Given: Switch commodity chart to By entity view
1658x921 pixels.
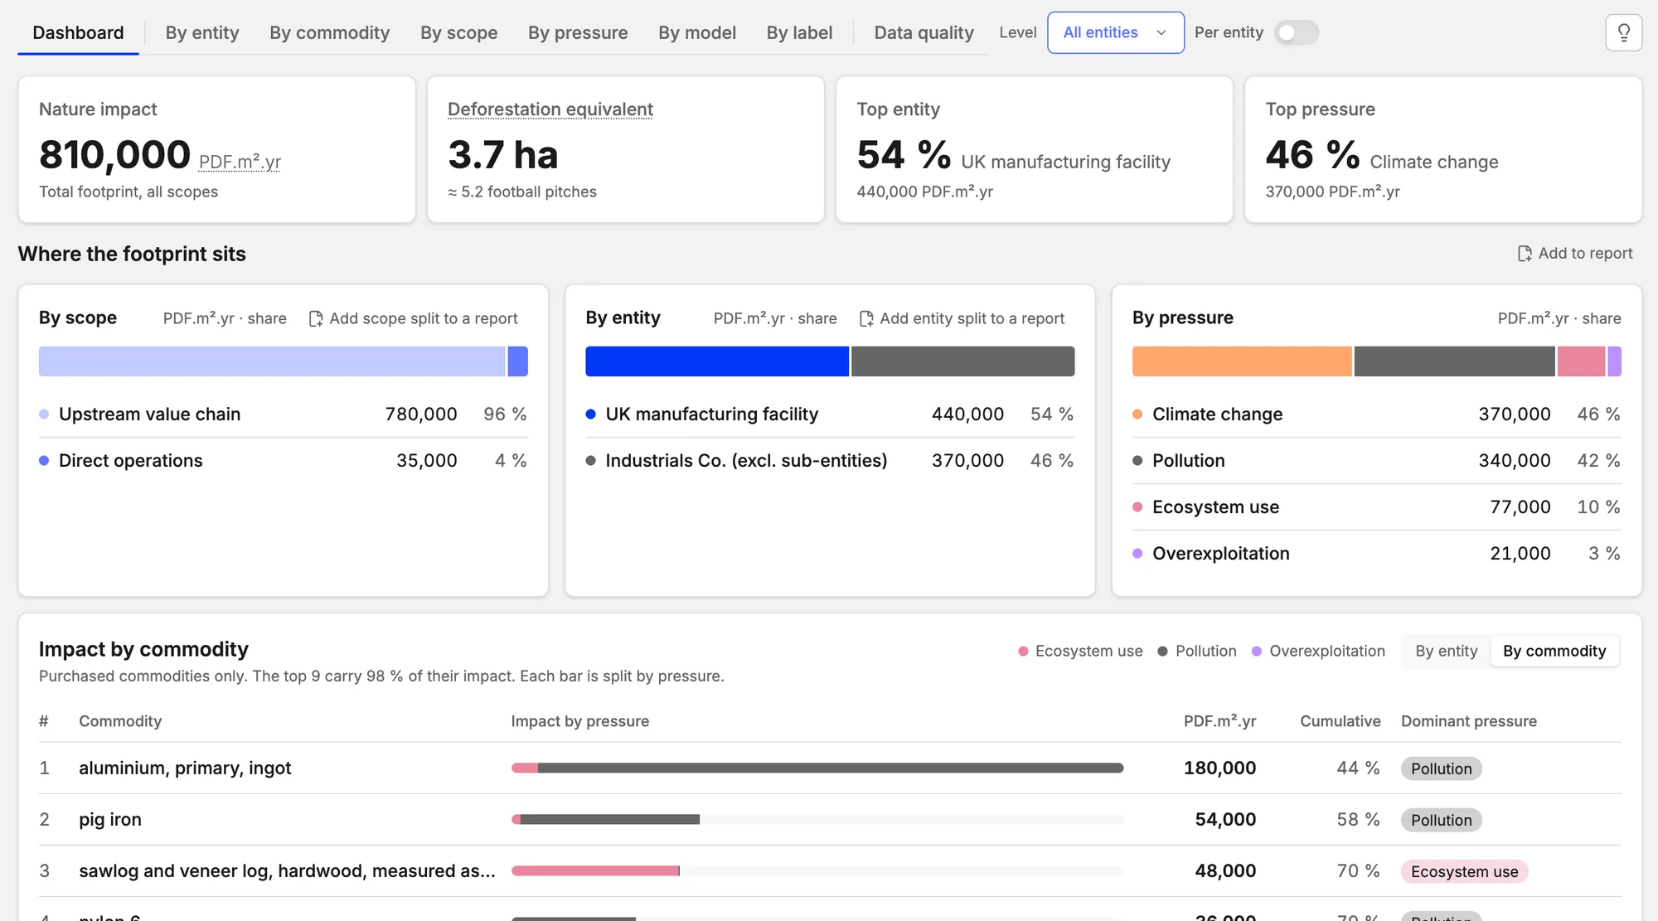Looking at the screenshot, I should 1447,651.
